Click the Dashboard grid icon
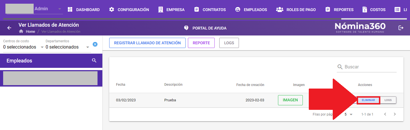 tap(70, 10)
